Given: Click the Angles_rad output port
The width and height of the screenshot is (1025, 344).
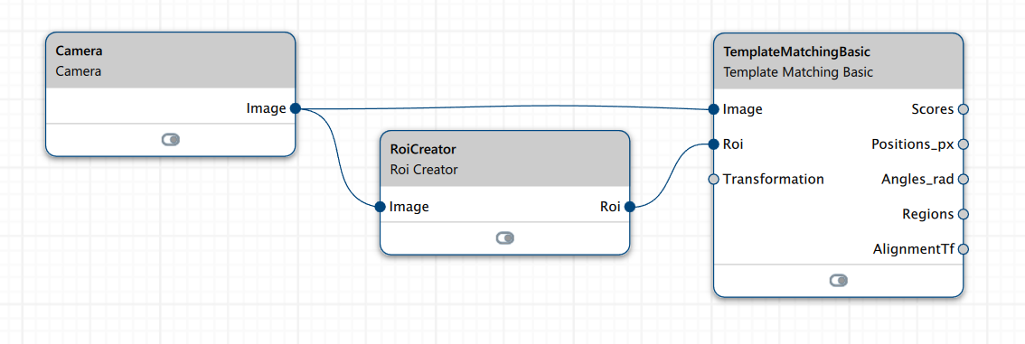Looking at the screenshot, I should pyautogui.click(x=963, y=179).
